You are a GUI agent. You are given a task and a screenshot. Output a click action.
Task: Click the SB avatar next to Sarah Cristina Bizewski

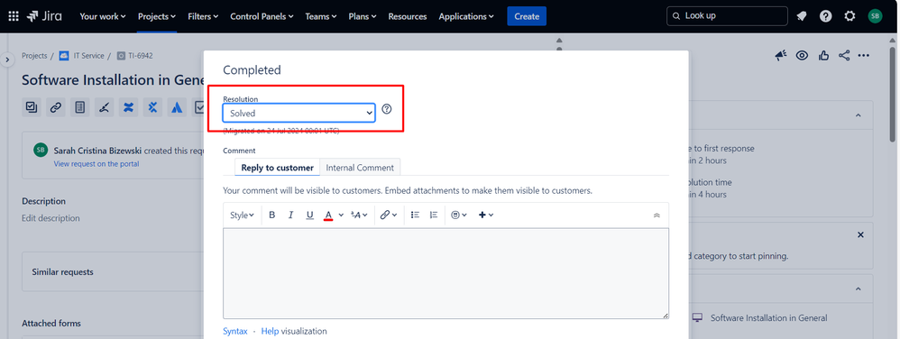click(41, 150)
